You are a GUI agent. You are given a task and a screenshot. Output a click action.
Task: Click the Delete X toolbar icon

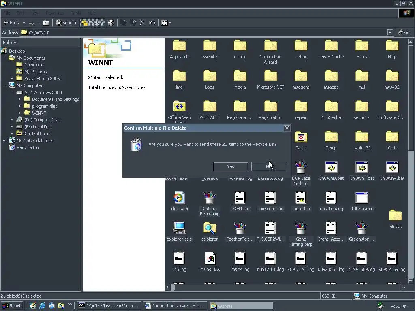142,23
